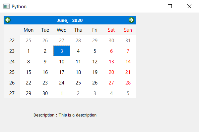Click the Sat column header
This screenshot has height=132, width=199.
pos(111,30)
